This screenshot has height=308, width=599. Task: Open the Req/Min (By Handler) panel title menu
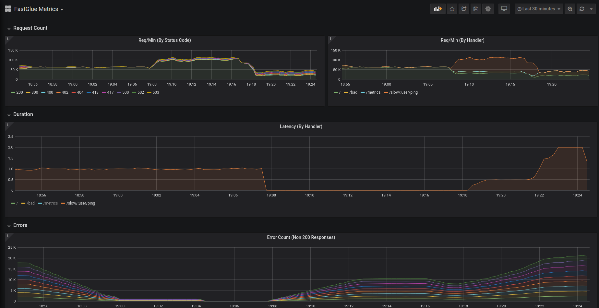pos(462,40)
